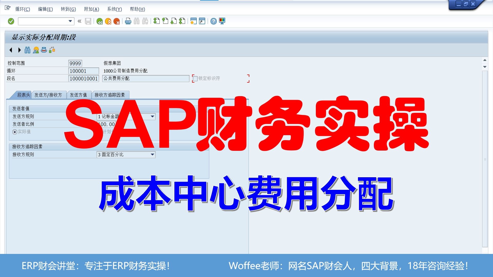Click the Find binoculars icon
The image size is (493, 277).
tap(137, 21)
